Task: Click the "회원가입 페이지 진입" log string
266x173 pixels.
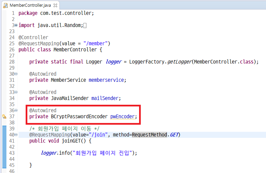Action: tap(102, 153)
